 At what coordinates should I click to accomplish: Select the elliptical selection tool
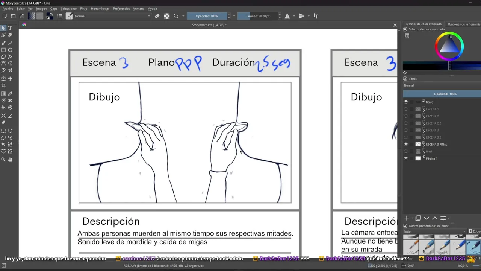pos(10,131)
